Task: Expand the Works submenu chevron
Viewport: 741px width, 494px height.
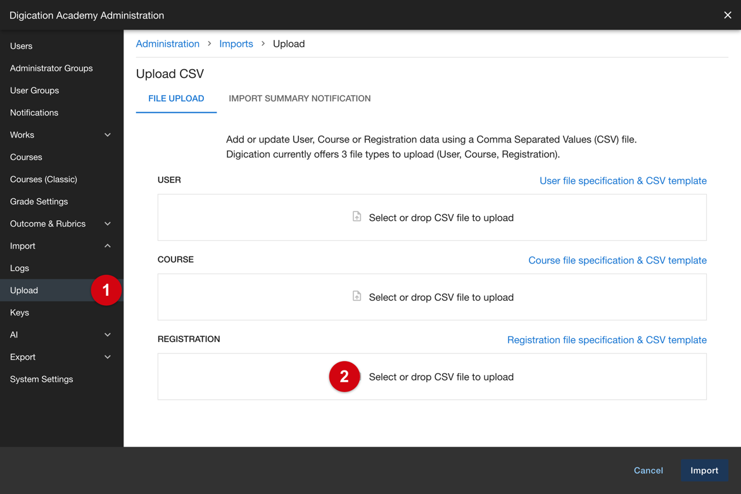Action: click(108, 135)
